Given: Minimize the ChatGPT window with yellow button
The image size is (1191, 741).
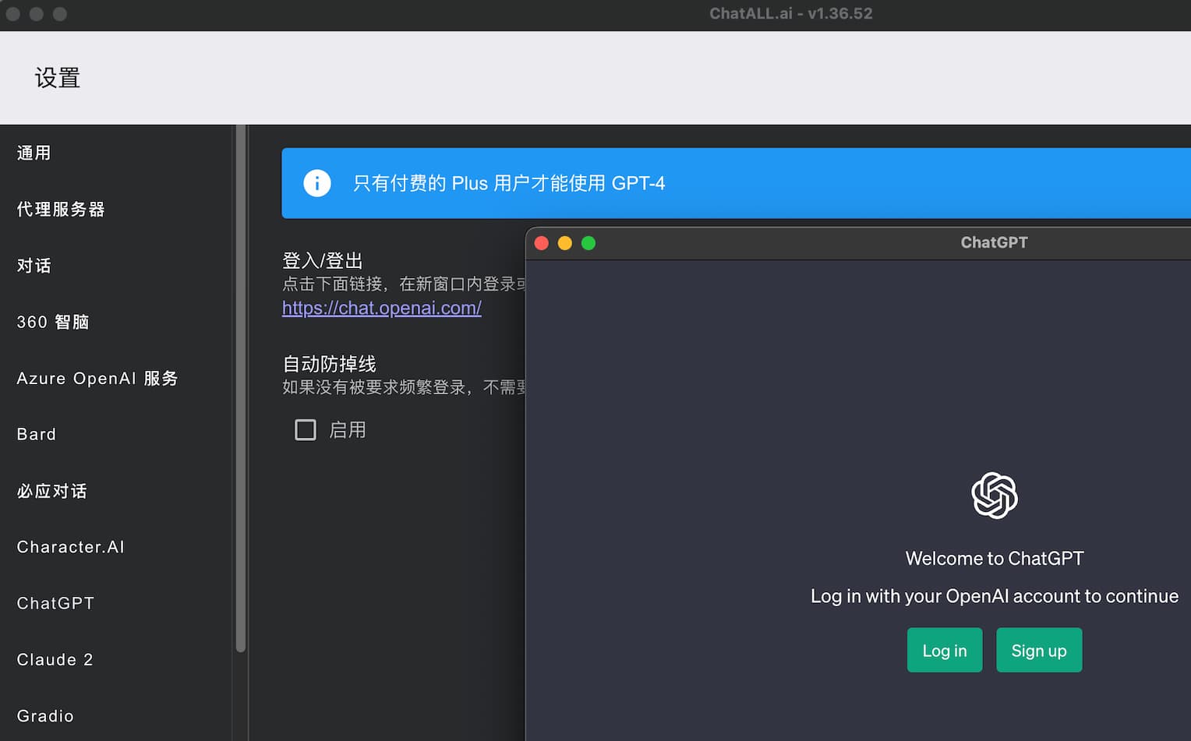Looking at the screenshot, I should tap(565, 243).
